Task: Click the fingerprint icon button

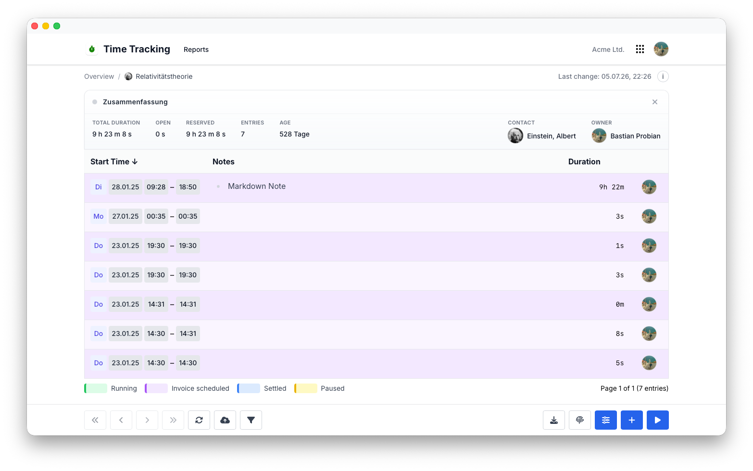Action: pyautogui.click(x=580, y=420)
